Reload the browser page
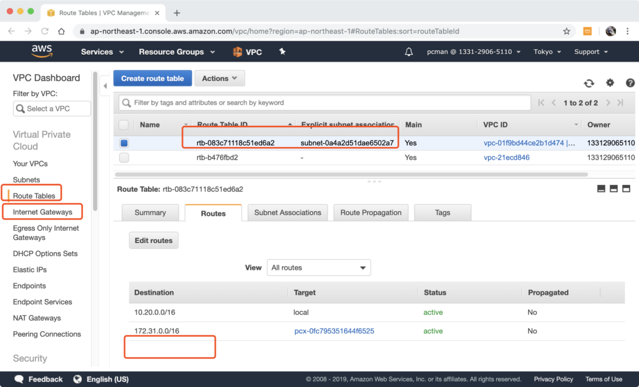This screenshot has width=639, height=387. pos(45,31)
